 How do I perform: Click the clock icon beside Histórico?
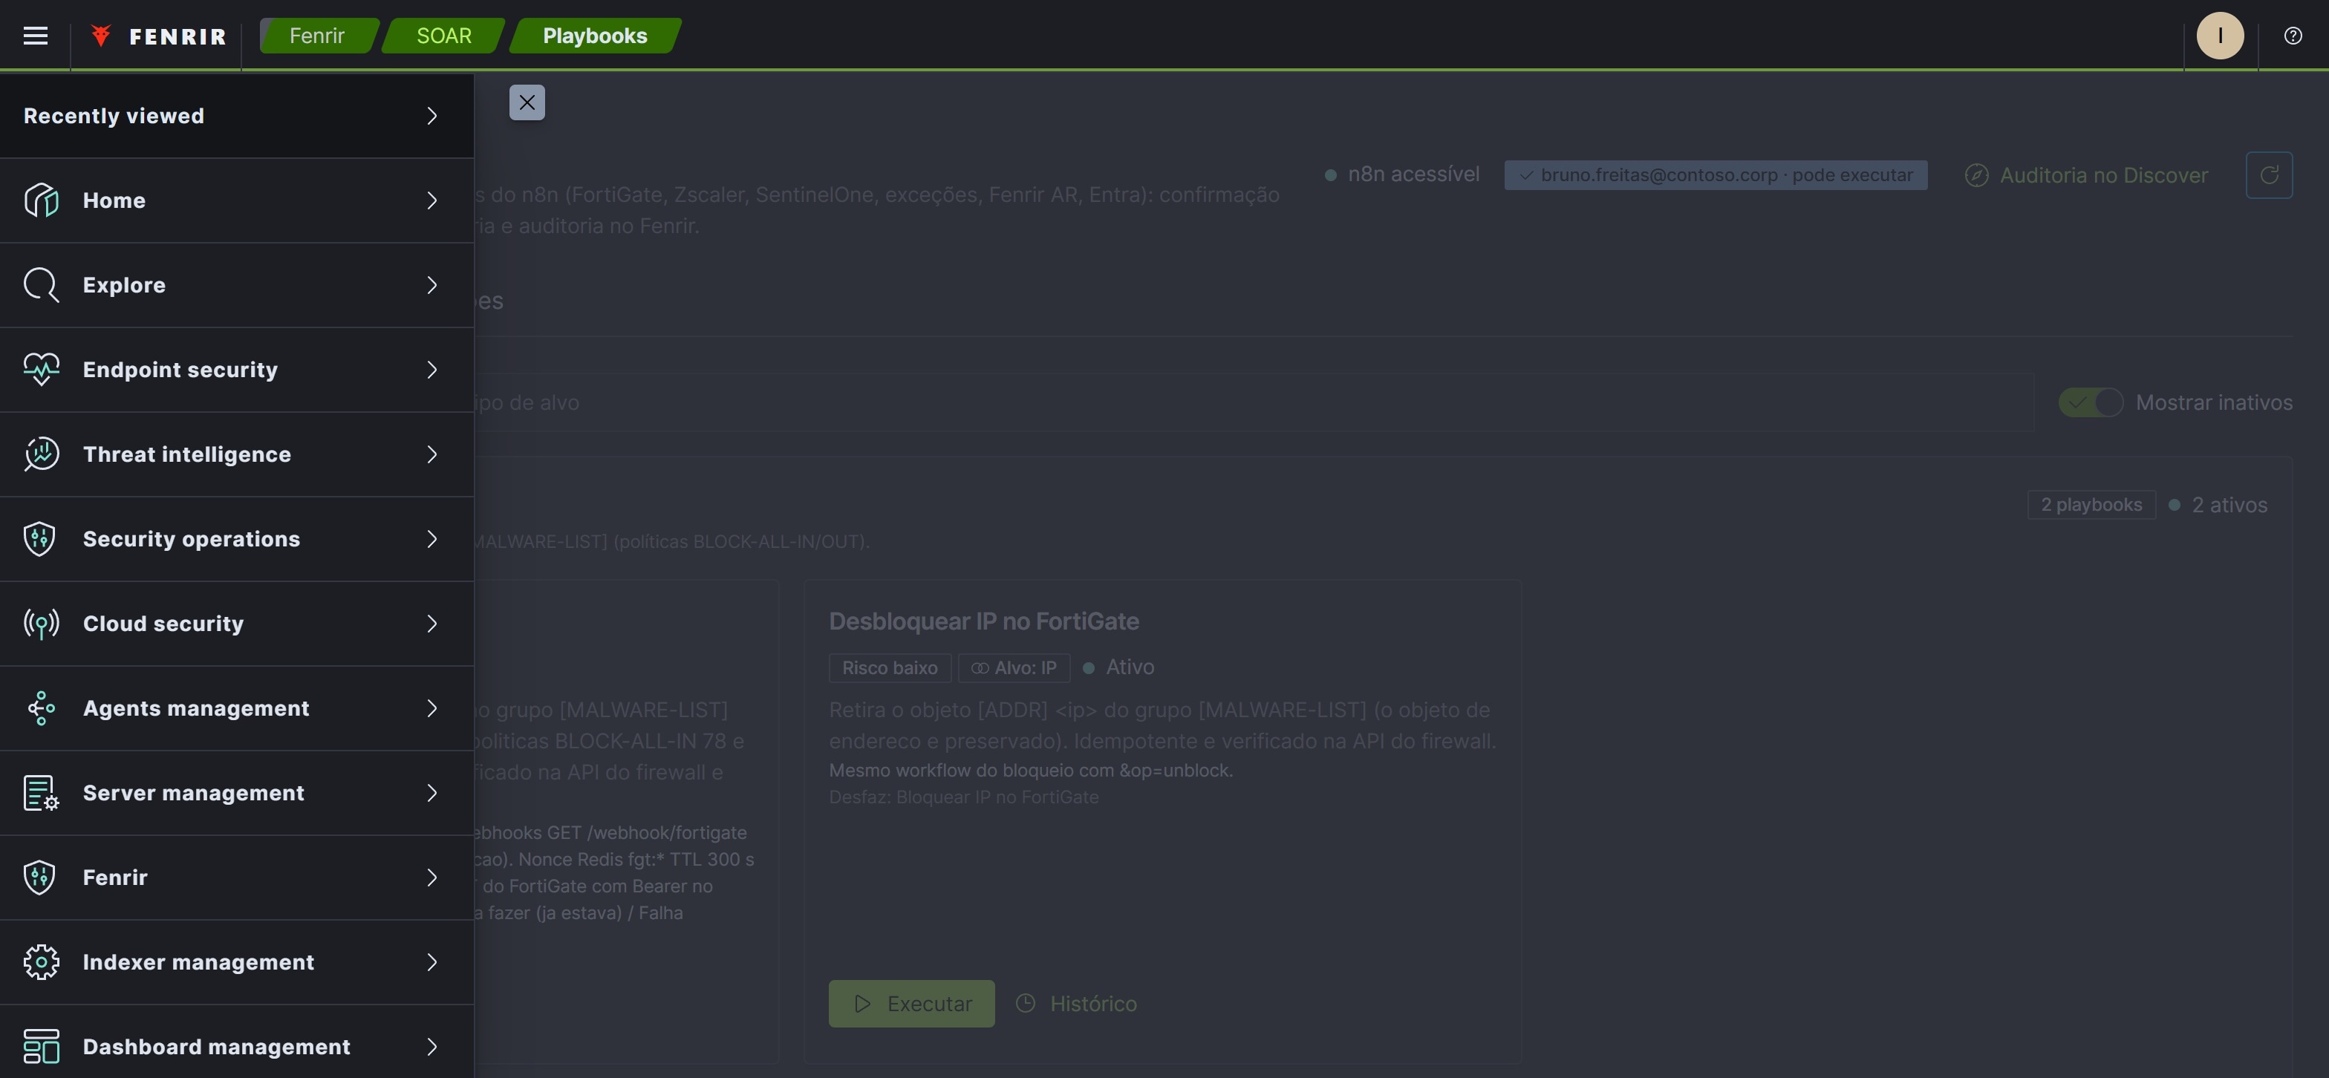click(1026, 1003)
